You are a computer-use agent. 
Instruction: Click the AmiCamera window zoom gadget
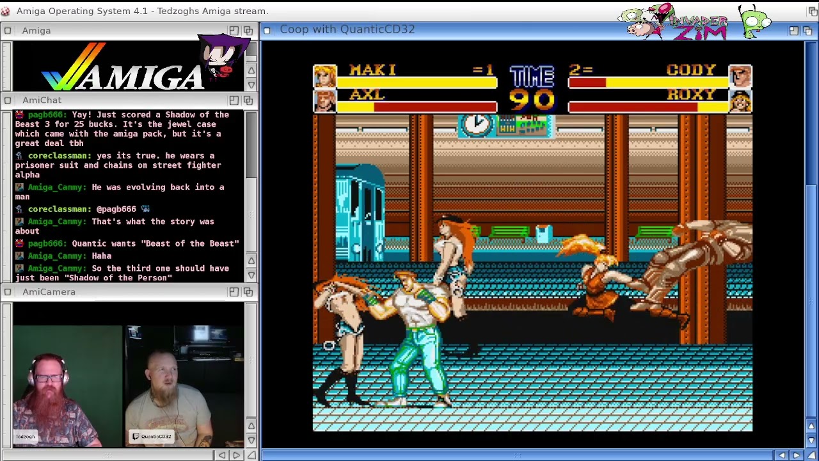tap(234, 292)
